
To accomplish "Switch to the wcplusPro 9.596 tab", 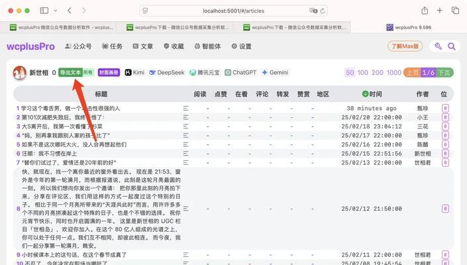I will (409, 27).
